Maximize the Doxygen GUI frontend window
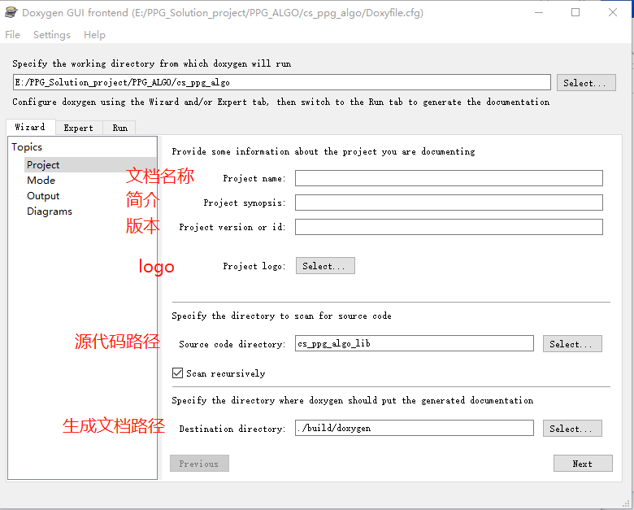634x510 pixels. tap(575, 12)
